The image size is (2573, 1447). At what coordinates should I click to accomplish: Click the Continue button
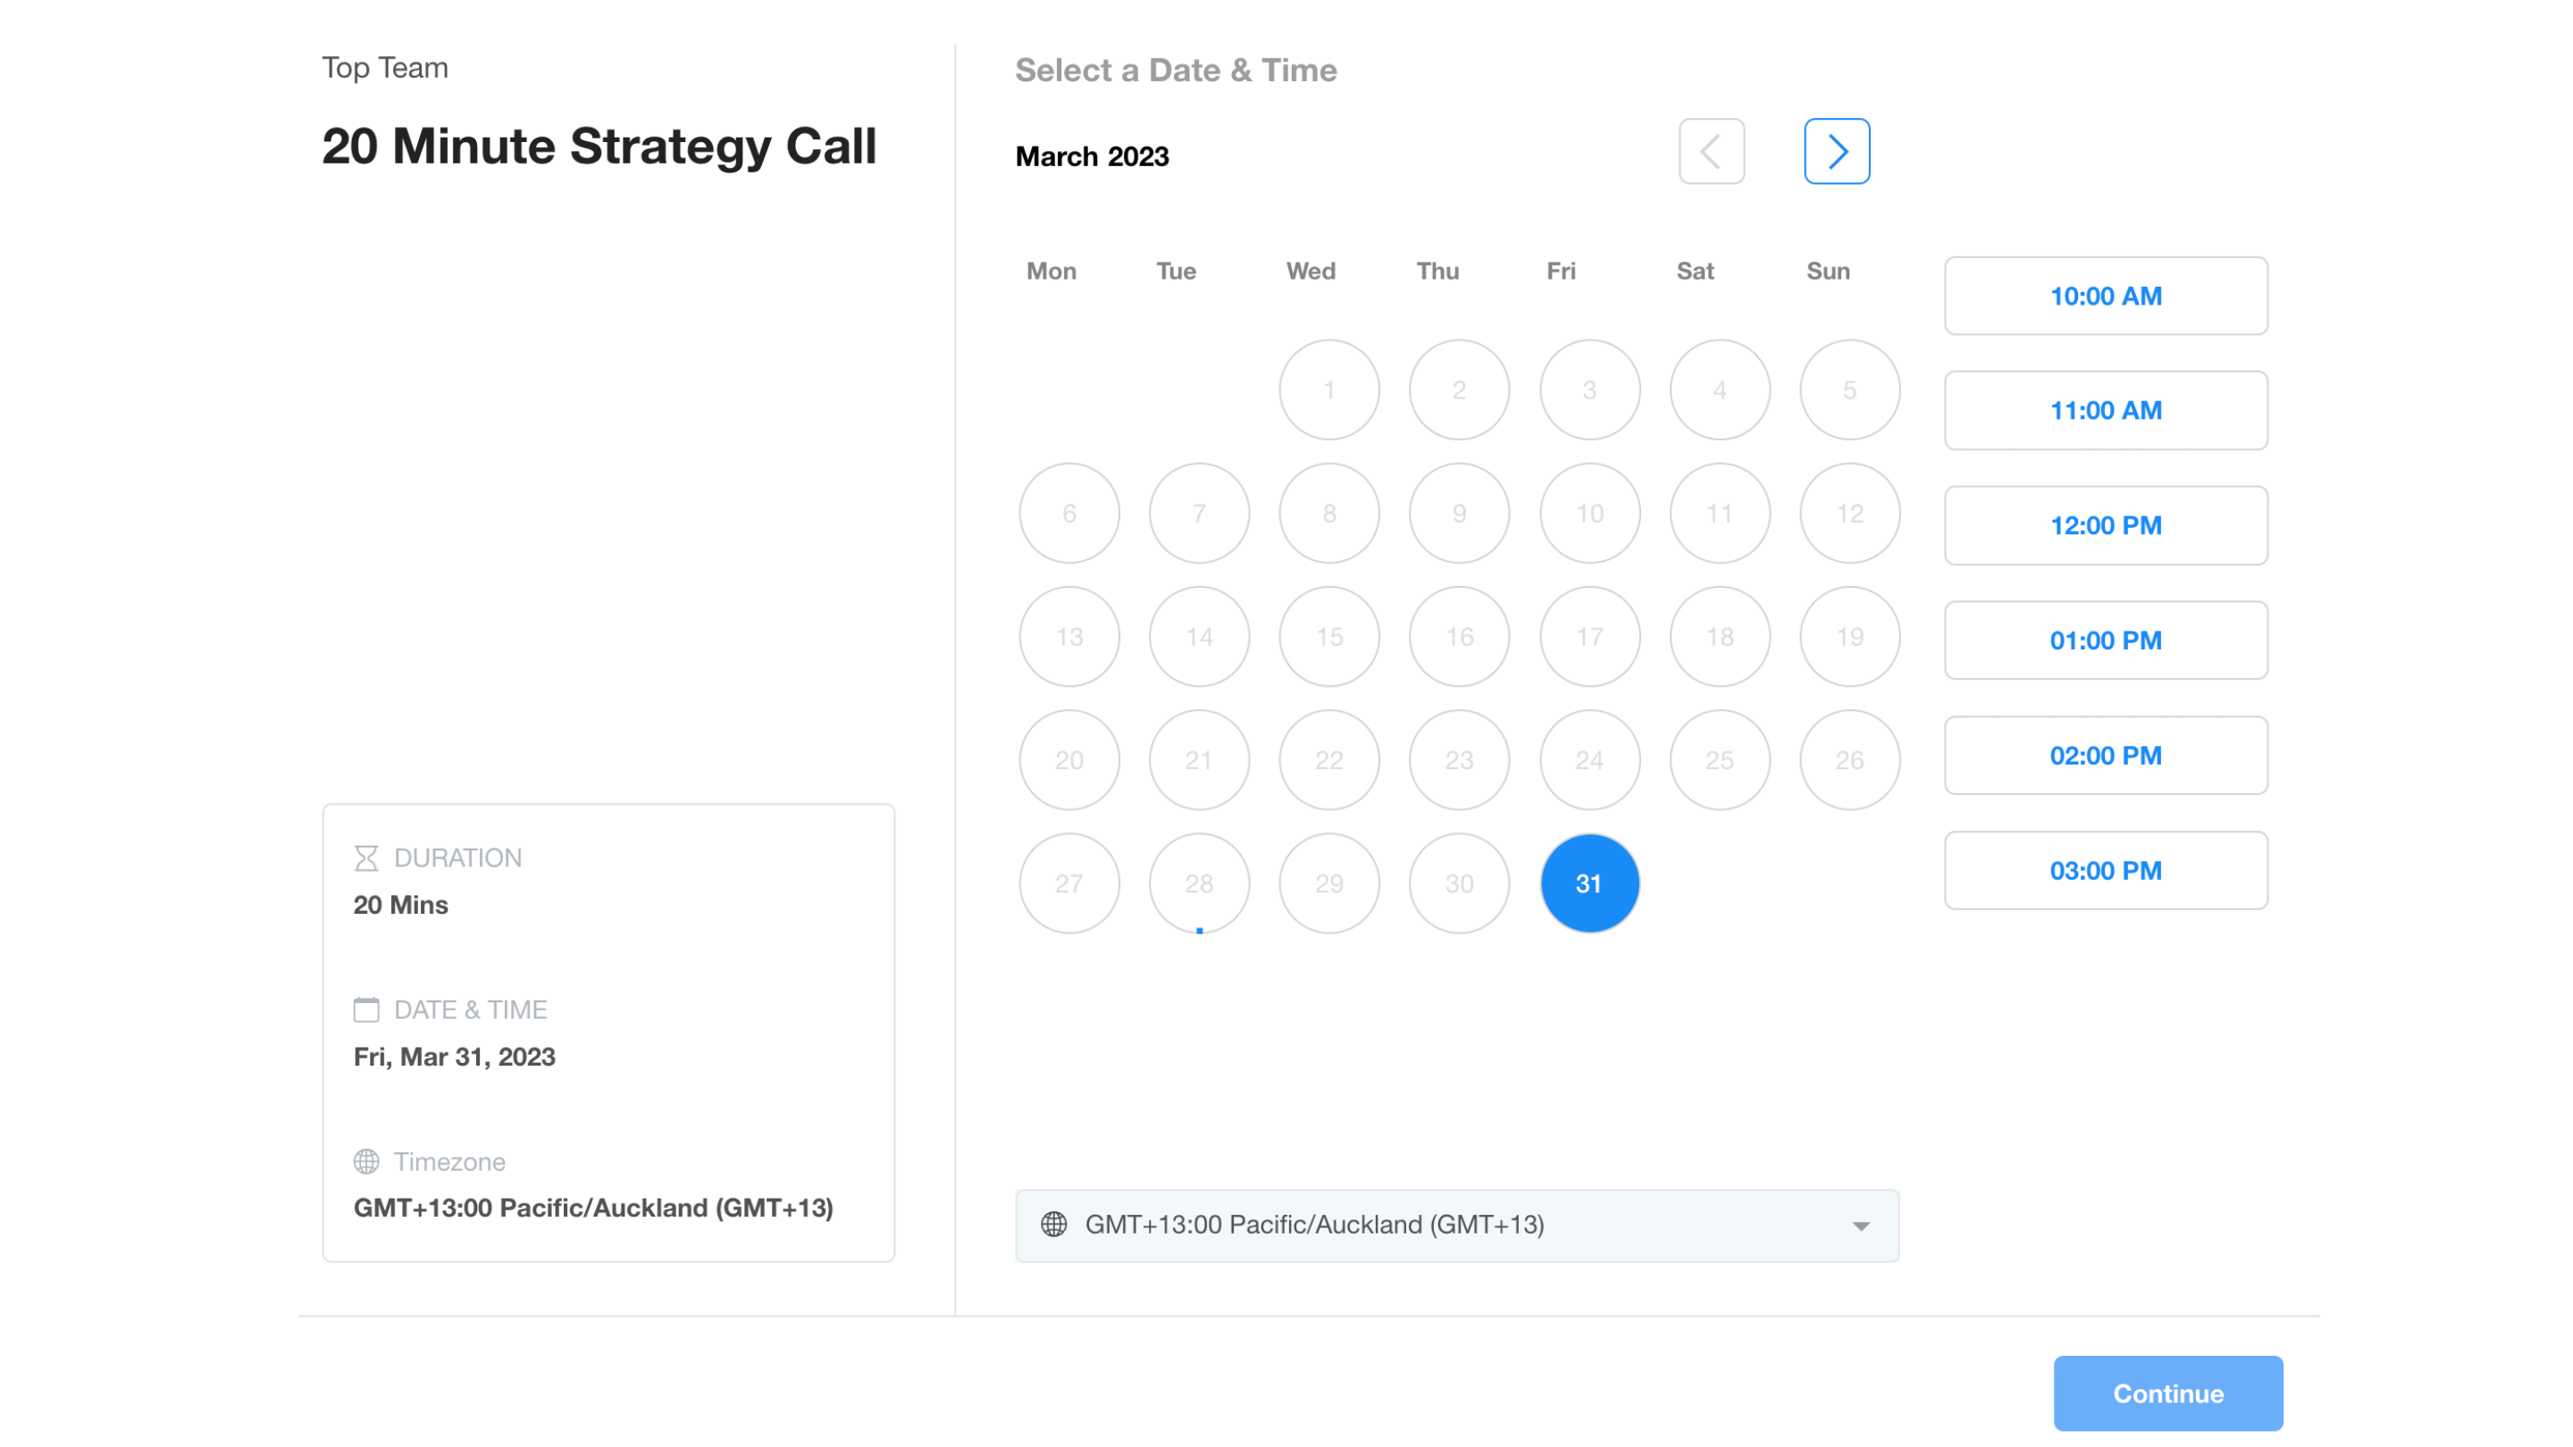pos(2167,1393)
